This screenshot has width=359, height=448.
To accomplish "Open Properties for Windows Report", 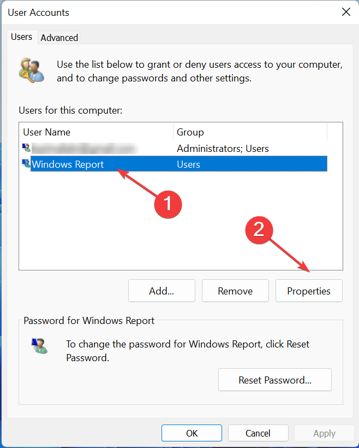I will tap(309, 291).
